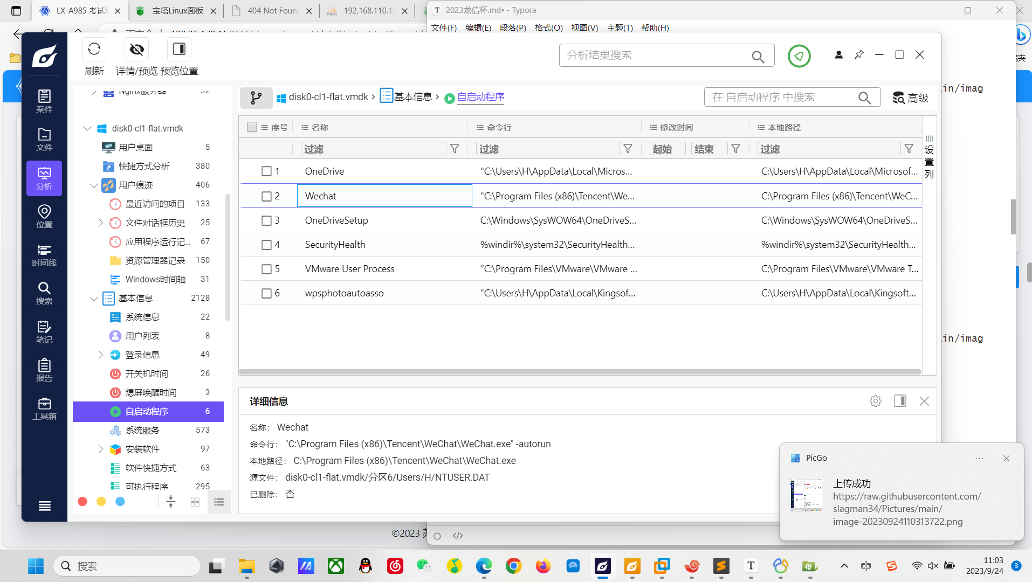The height and width of the screenshot is (582, 1032).
Task: Open 设置列 column settings
Action: (x=929, y=156)
